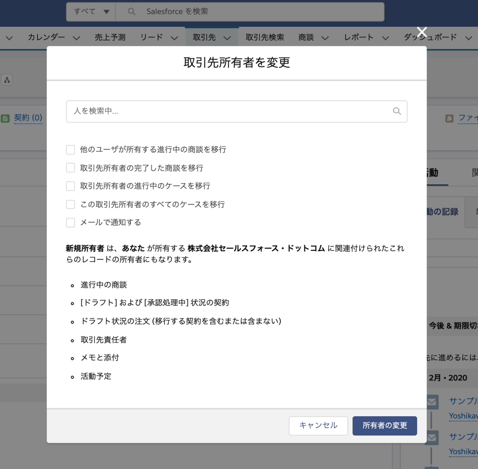Select the 活動 tab behind the dialog
The width and height of the screenshot is (478, 469).
coord(433,172)
